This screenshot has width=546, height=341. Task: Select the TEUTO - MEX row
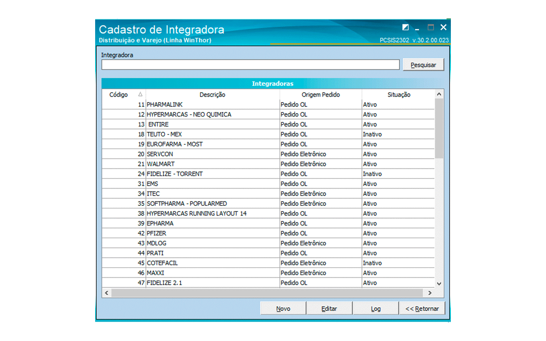268,134
